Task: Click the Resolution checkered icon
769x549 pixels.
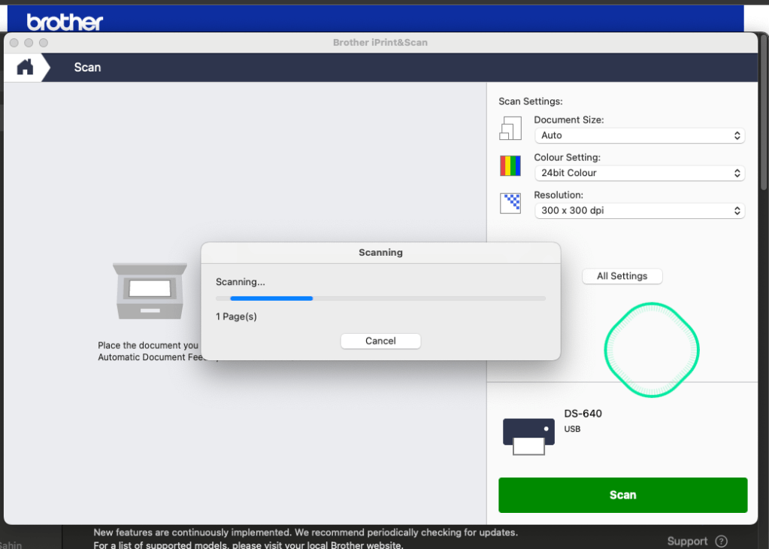Action: 510,203
